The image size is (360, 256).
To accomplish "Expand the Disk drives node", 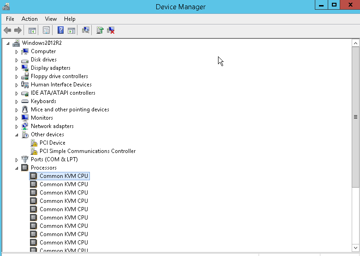I will pos(17,60).
